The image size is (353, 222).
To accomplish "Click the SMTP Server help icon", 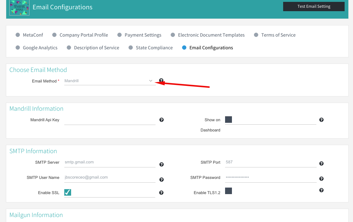I will [x=161, y=164].
